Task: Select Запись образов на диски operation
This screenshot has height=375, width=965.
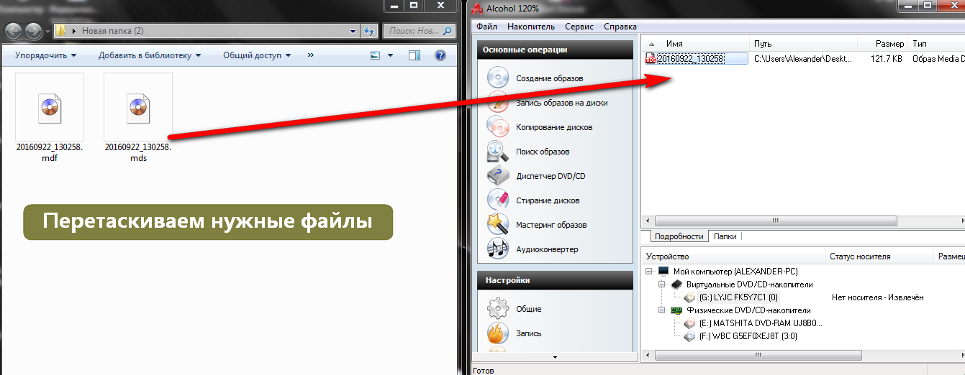Action: click(561, 103)
